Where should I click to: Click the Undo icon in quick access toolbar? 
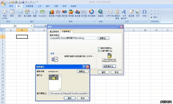coord(26,2)
